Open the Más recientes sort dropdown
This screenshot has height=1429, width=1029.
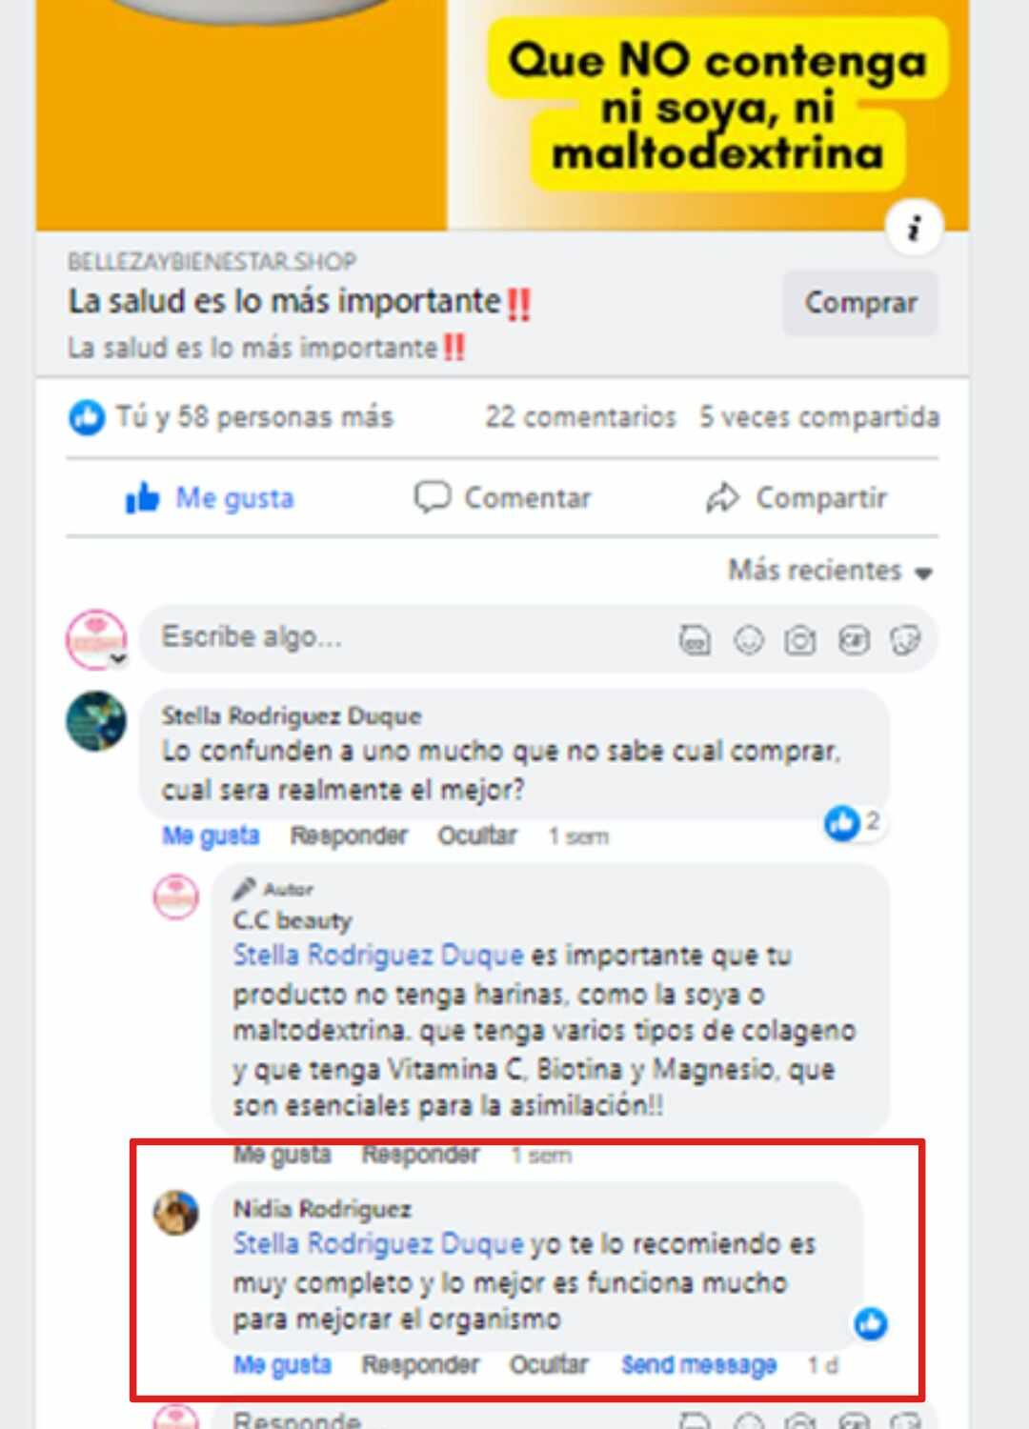point(830,571)
